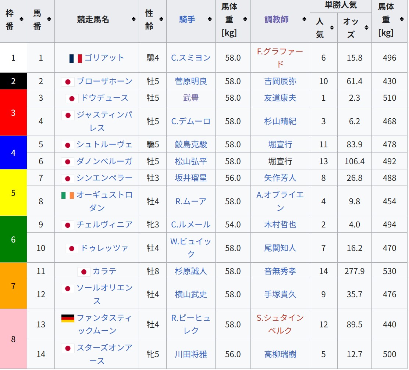
Task: Click the Irish flag next to オーギュストロダン
Action: [67, 195]
